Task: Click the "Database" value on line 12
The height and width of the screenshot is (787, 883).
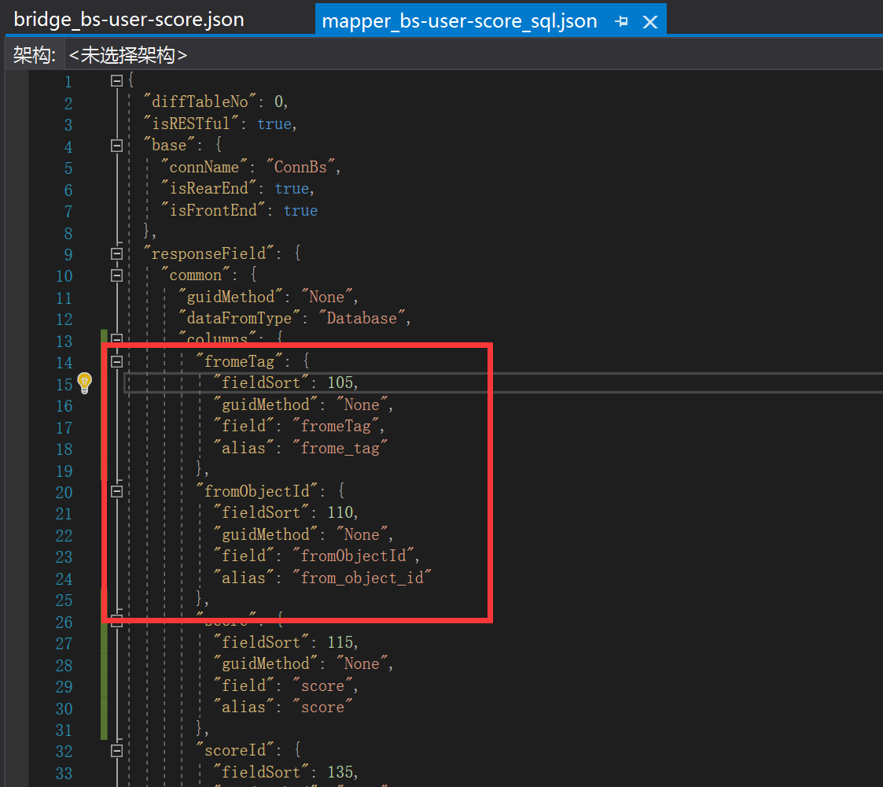Action: [x=362, y=318]
